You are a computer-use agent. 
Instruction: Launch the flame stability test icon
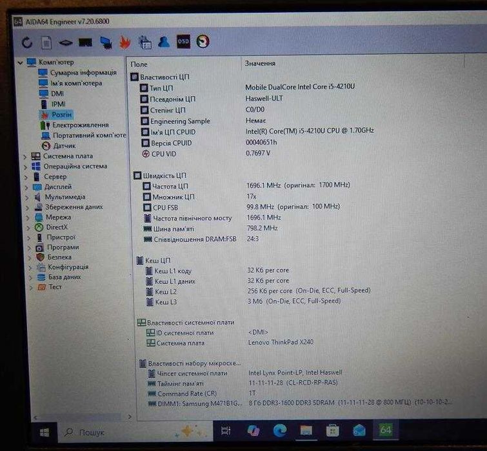125,43
